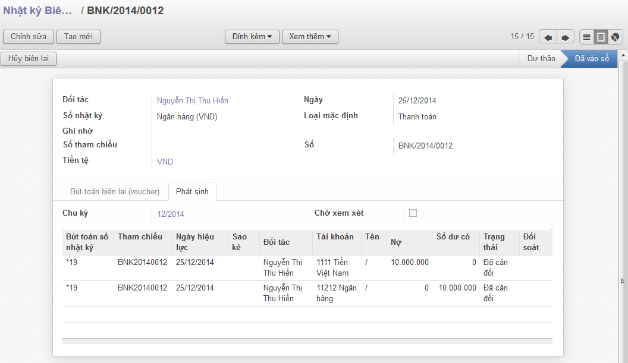Image resolution: width=628 pixels, height=363 pixels.
Task: Open the VND currency link
Action: (x=165, y=162)
